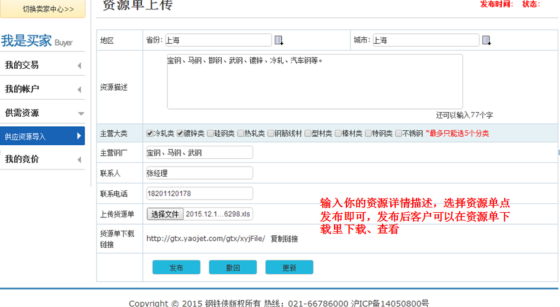The width and height of the screenshot is (560, 307).
Task: Enable the 硅钢类 checkbox
Action: [x=211, y=133]
